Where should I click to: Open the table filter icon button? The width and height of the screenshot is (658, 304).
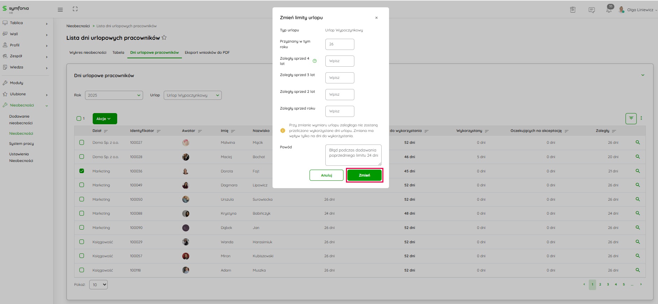(631, 118)
